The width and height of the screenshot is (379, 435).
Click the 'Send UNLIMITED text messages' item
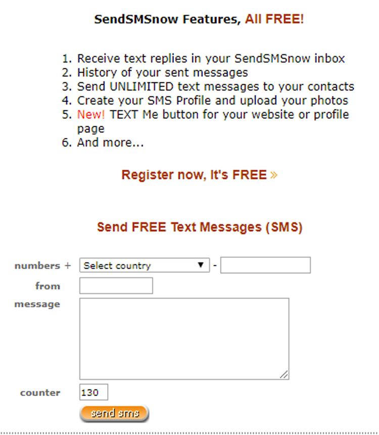point(215,86)
